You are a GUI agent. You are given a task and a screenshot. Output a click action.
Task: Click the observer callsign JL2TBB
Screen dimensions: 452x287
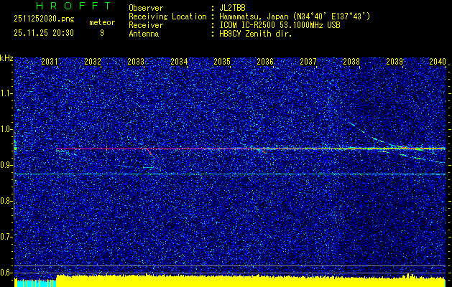tap(234, 7)
